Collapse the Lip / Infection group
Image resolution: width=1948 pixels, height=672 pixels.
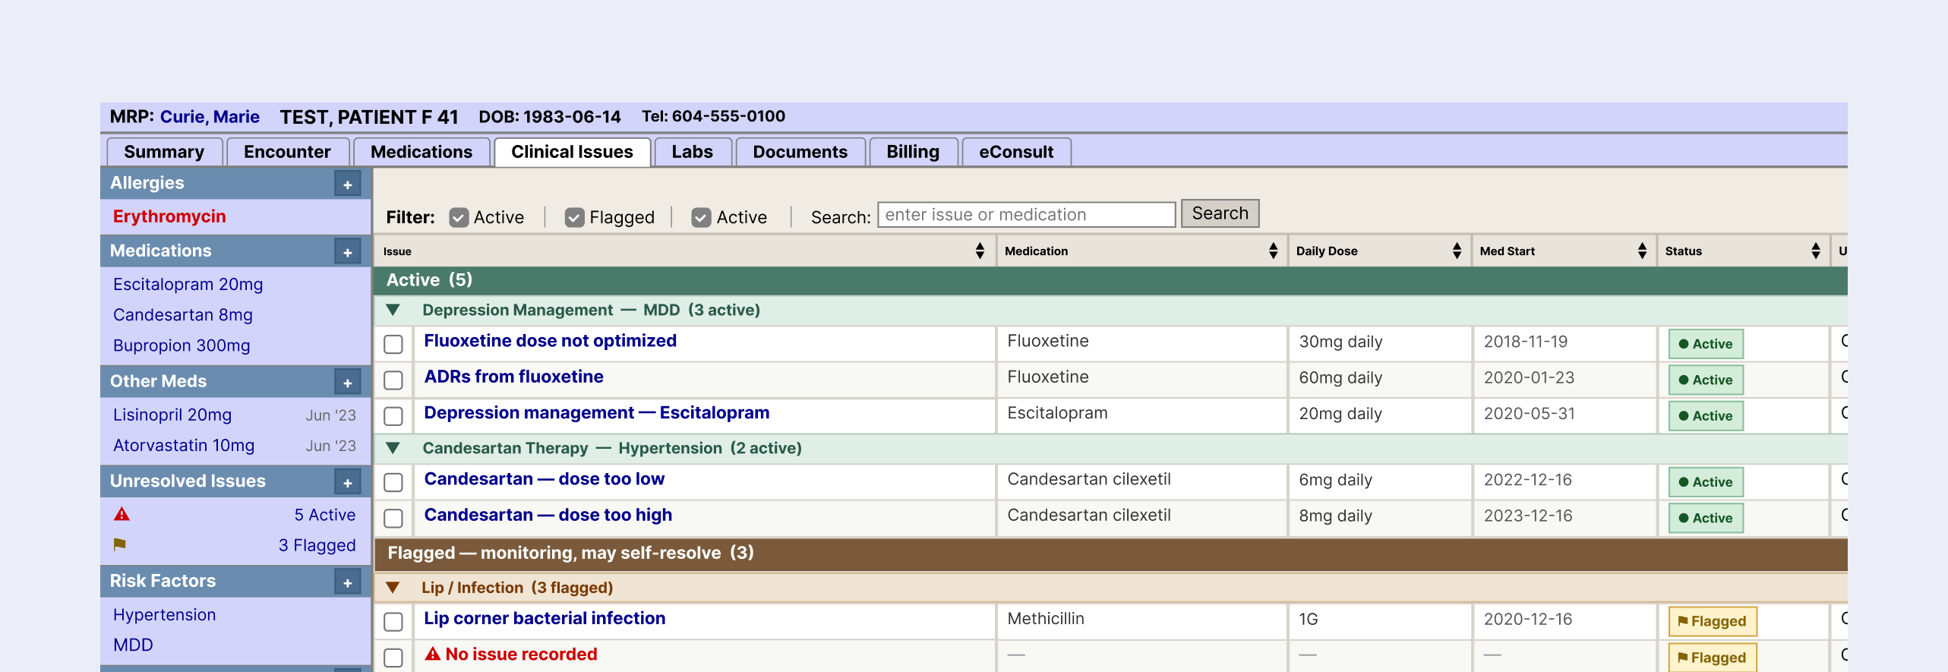[393, 588]
